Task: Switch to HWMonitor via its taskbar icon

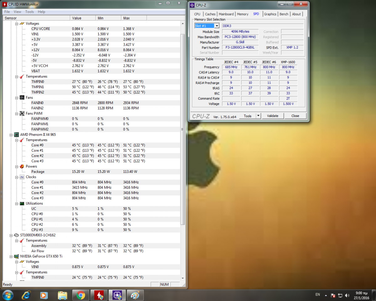Action: pyautogui.click(x=99, y=295)
